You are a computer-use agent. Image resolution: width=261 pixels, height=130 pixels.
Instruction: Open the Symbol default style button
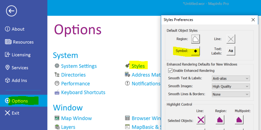tap(195, 51)
